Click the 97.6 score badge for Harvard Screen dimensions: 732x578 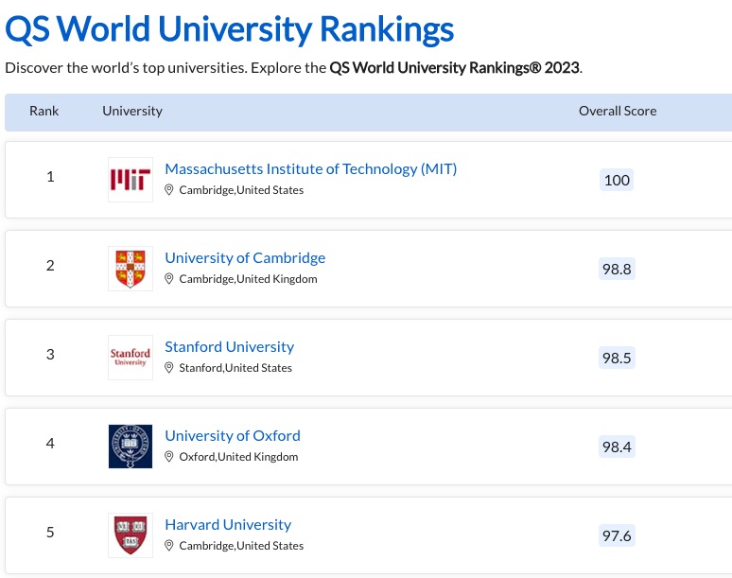(x=617, y=536)
